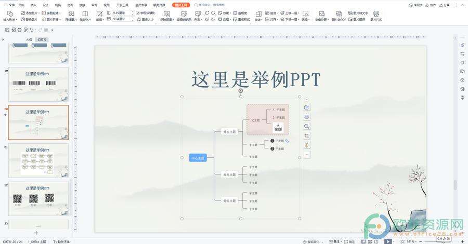Viewport: 468px width, 244px height.
Task: Click the command search box
Action: point(211,5)
